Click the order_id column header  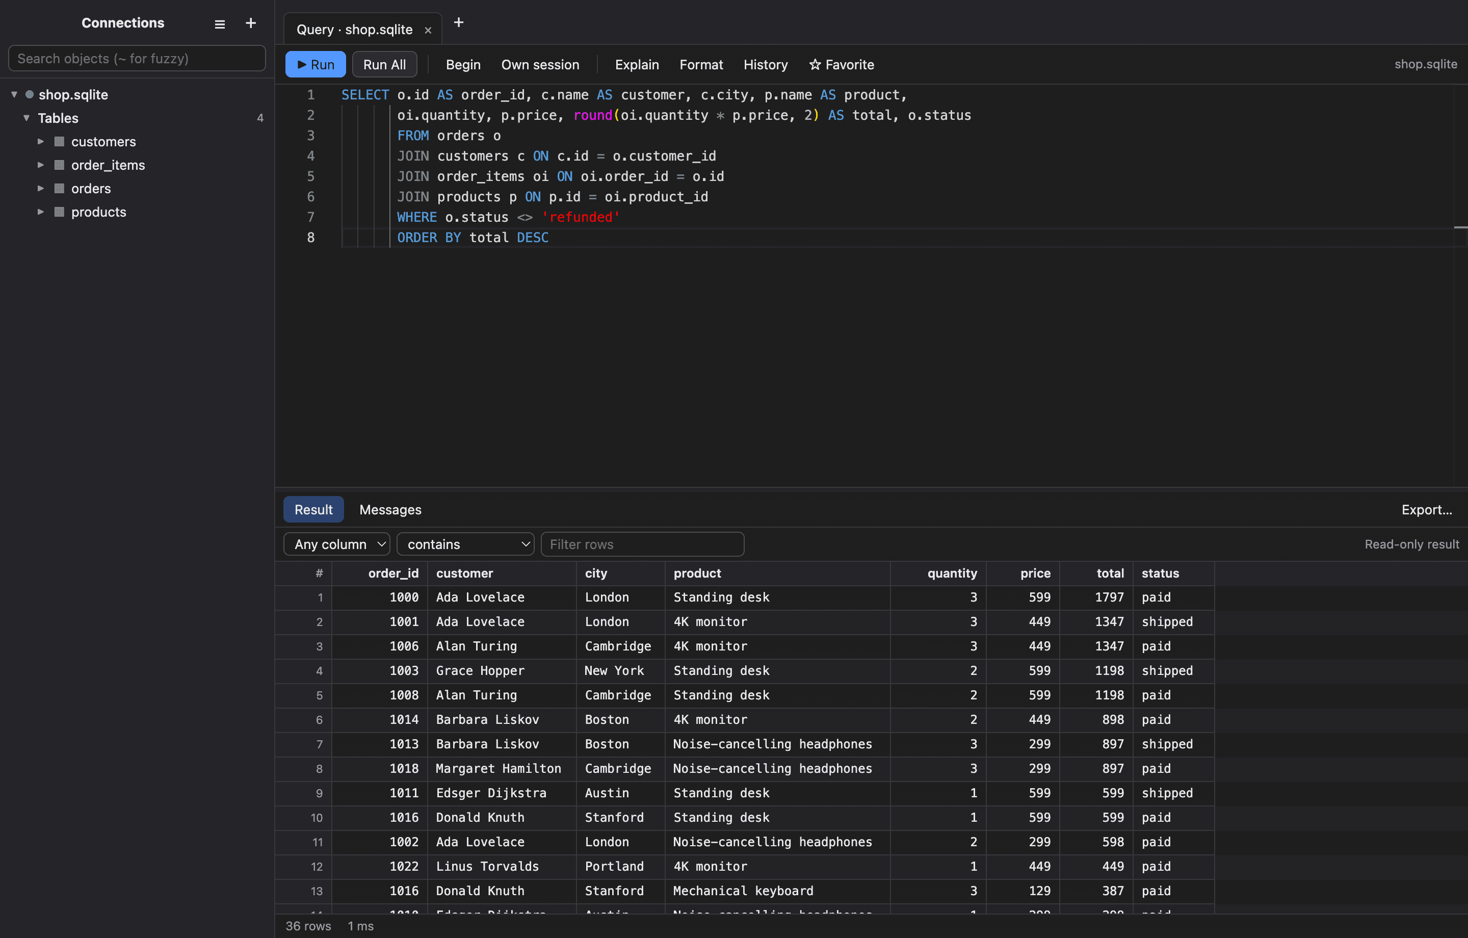click(379, 574)
